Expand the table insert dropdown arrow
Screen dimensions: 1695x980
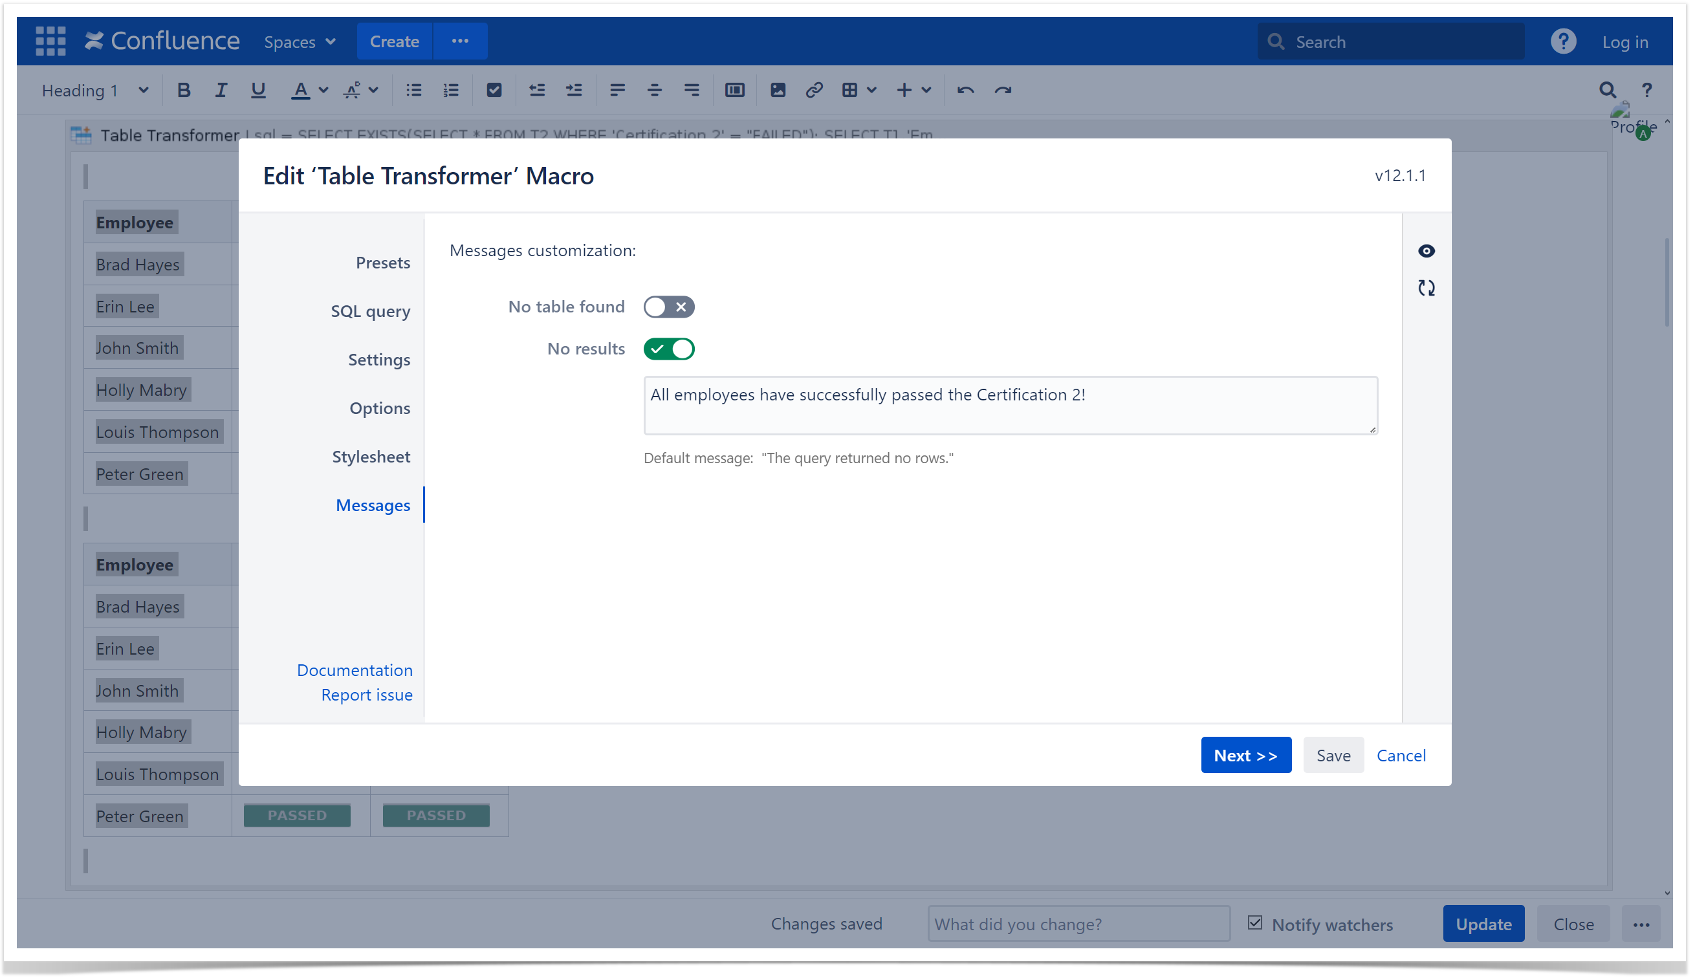[x=871, y=90]
